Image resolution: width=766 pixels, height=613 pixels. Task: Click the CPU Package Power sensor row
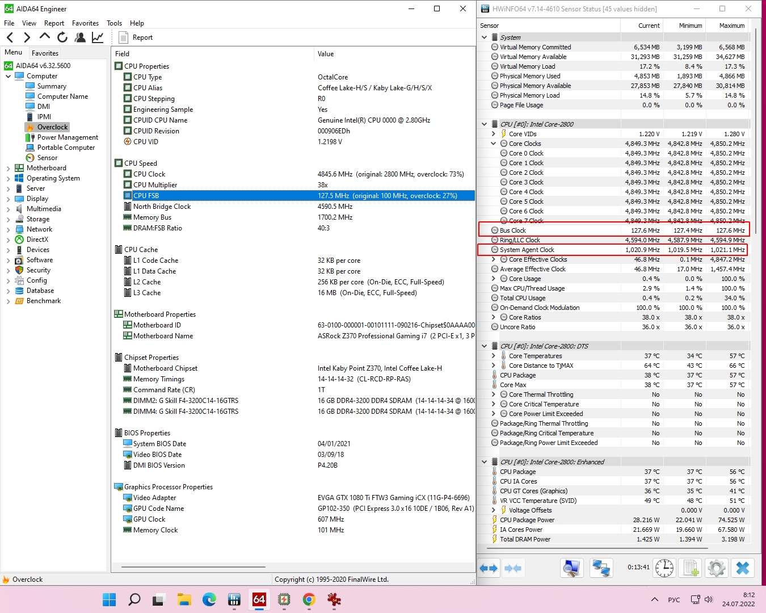point(614,520)
